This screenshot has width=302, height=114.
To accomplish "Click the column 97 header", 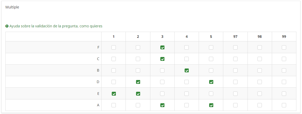I will pyautogui.click(x=235, y=37).
